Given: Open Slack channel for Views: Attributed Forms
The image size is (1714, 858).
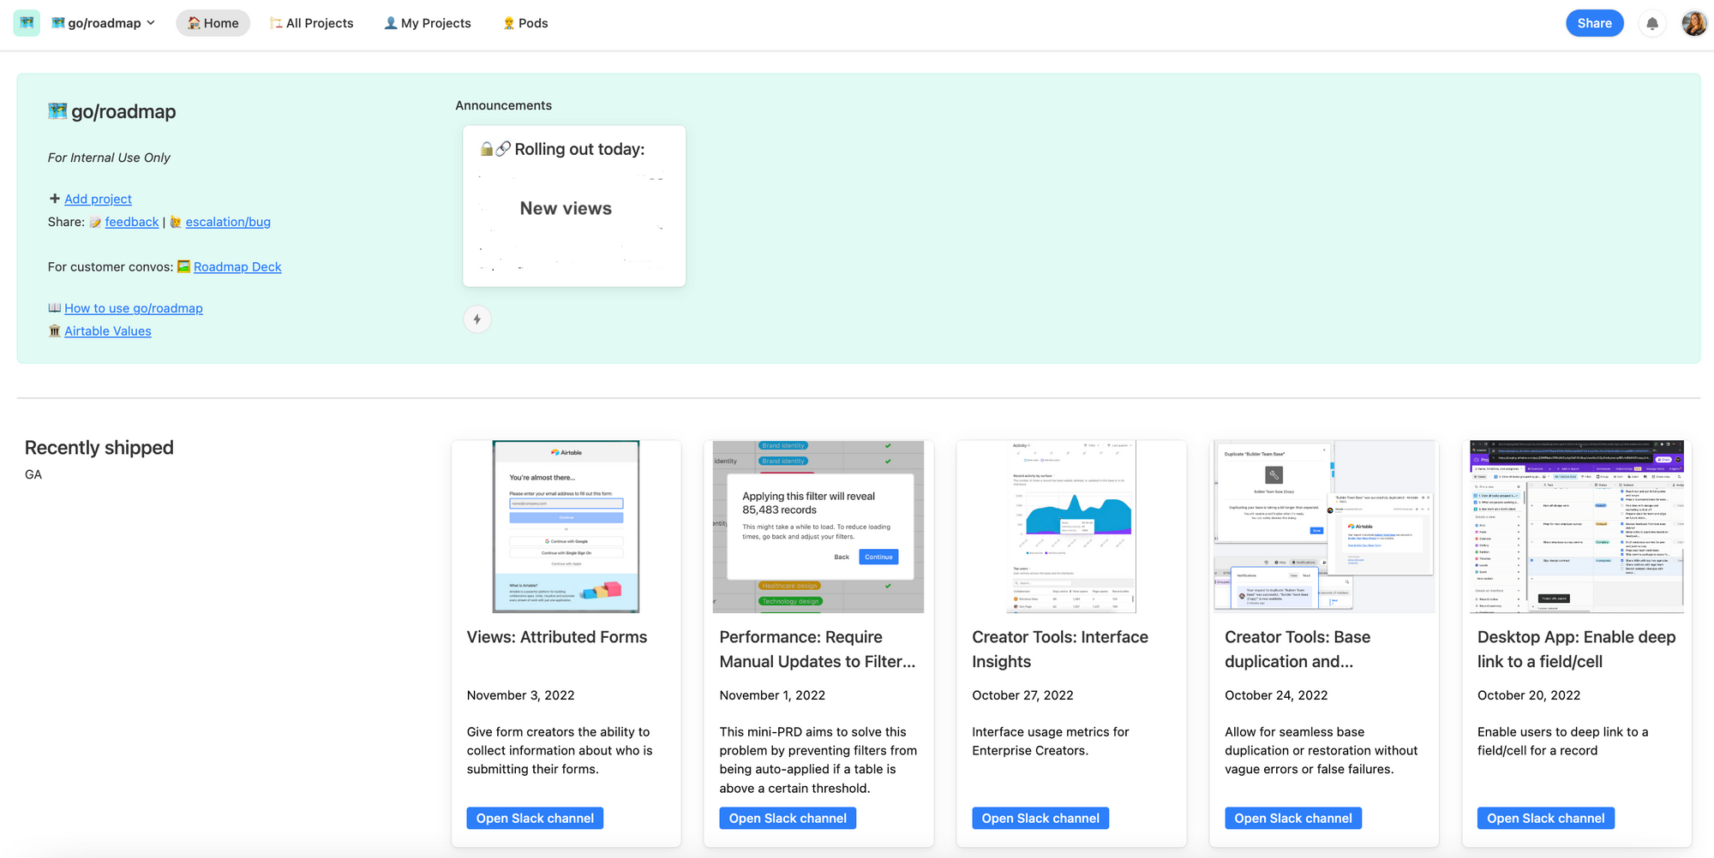Looking at the screenshot, I should [535, 819].
